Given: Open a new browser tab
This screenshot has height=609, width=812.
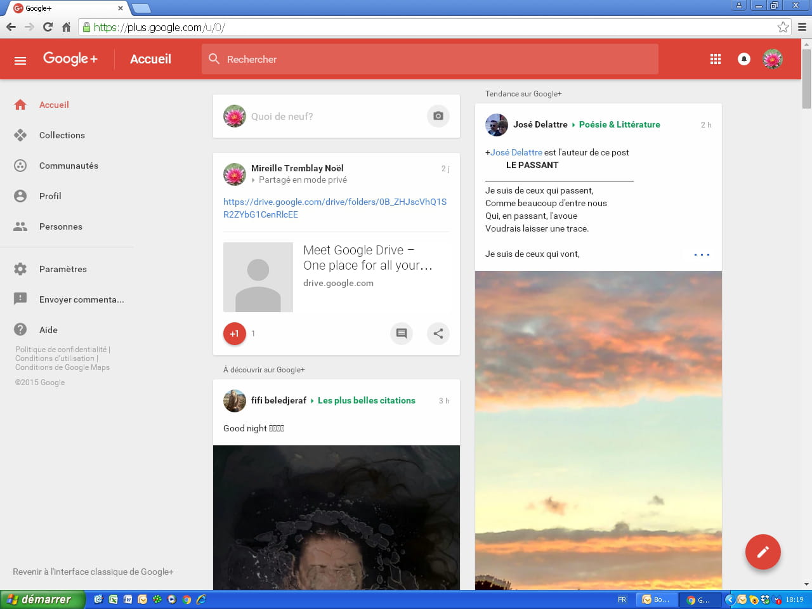Looking at the screenshot, I should click(x=141, y=8).
